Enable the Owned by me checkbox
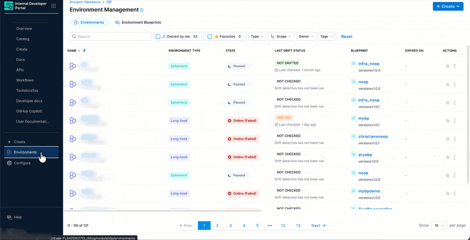The height and width of the screenshot is (240, 470). (x=158, y=36)
